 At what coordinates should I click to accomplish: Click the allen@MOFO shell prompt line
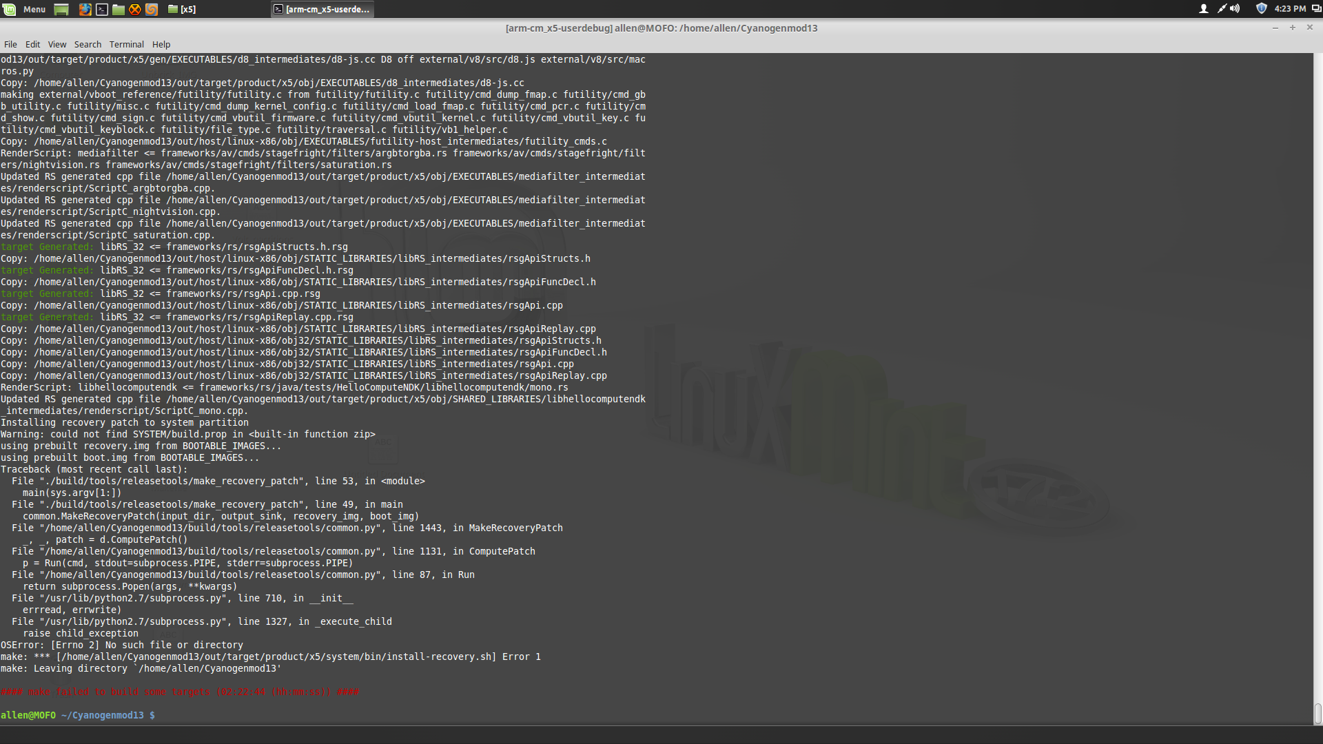(x=78, y=715)
